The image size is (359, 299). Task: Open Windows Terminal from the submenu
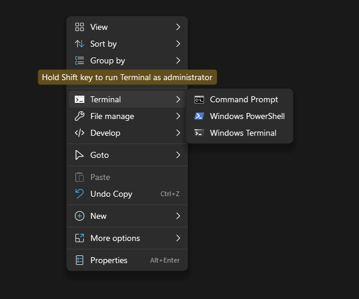point(243,133)
